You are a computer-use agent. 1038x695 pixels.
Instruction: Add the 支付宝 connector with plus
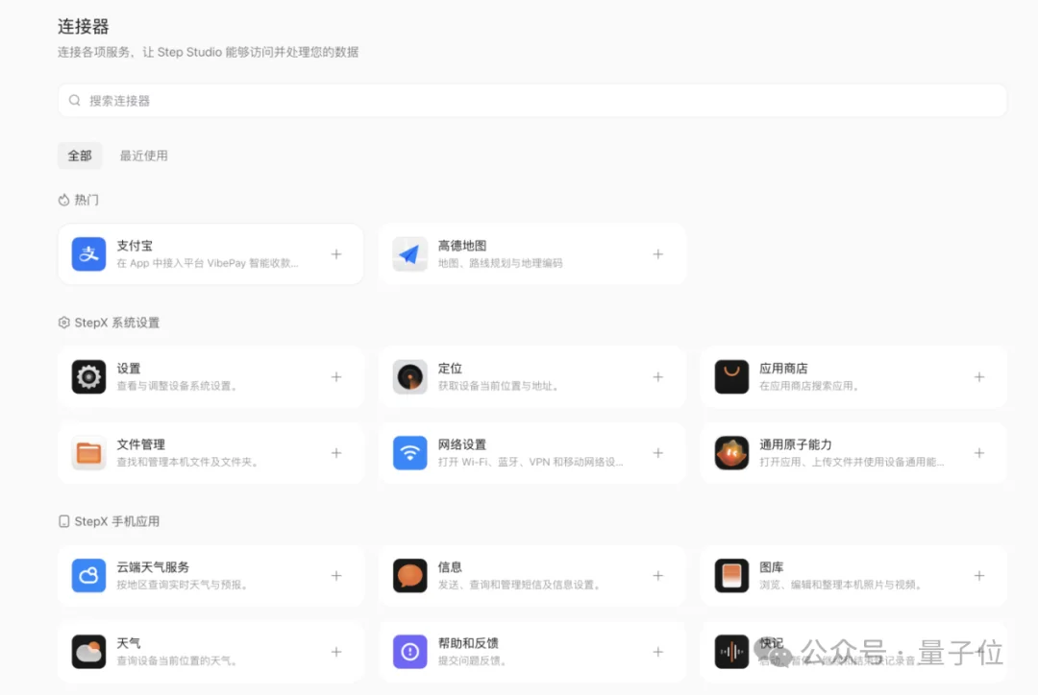point(336,254)
